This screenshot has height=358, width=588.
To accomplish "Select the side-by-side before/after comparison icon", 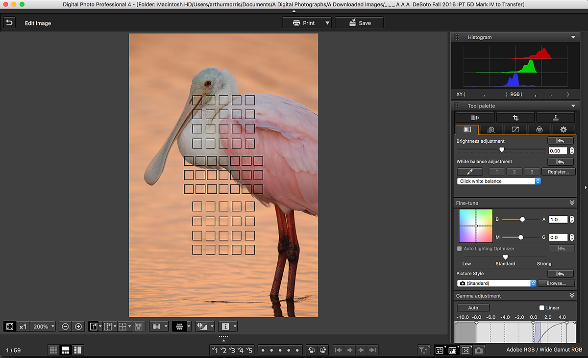I will pos(108,326).
